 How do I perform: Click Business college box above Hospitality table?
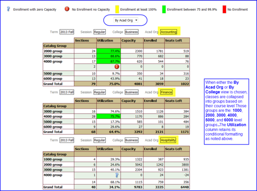(131, 140)
